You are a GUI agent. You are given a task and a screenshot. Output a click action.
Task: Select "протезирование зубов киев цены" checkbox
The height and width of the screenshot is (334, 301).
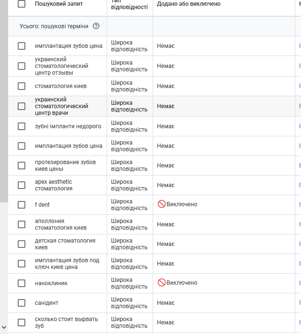22,166
